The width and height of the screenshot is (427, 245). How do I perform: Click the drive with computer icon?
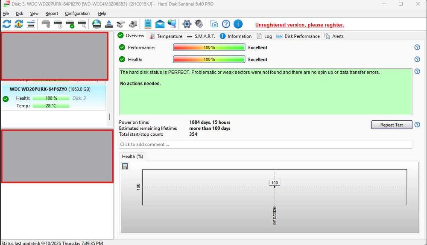coord(133,24)
